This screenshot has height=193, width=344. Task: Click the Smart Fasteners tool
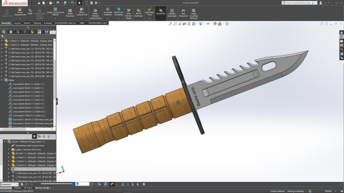click(x=70, y=13)
